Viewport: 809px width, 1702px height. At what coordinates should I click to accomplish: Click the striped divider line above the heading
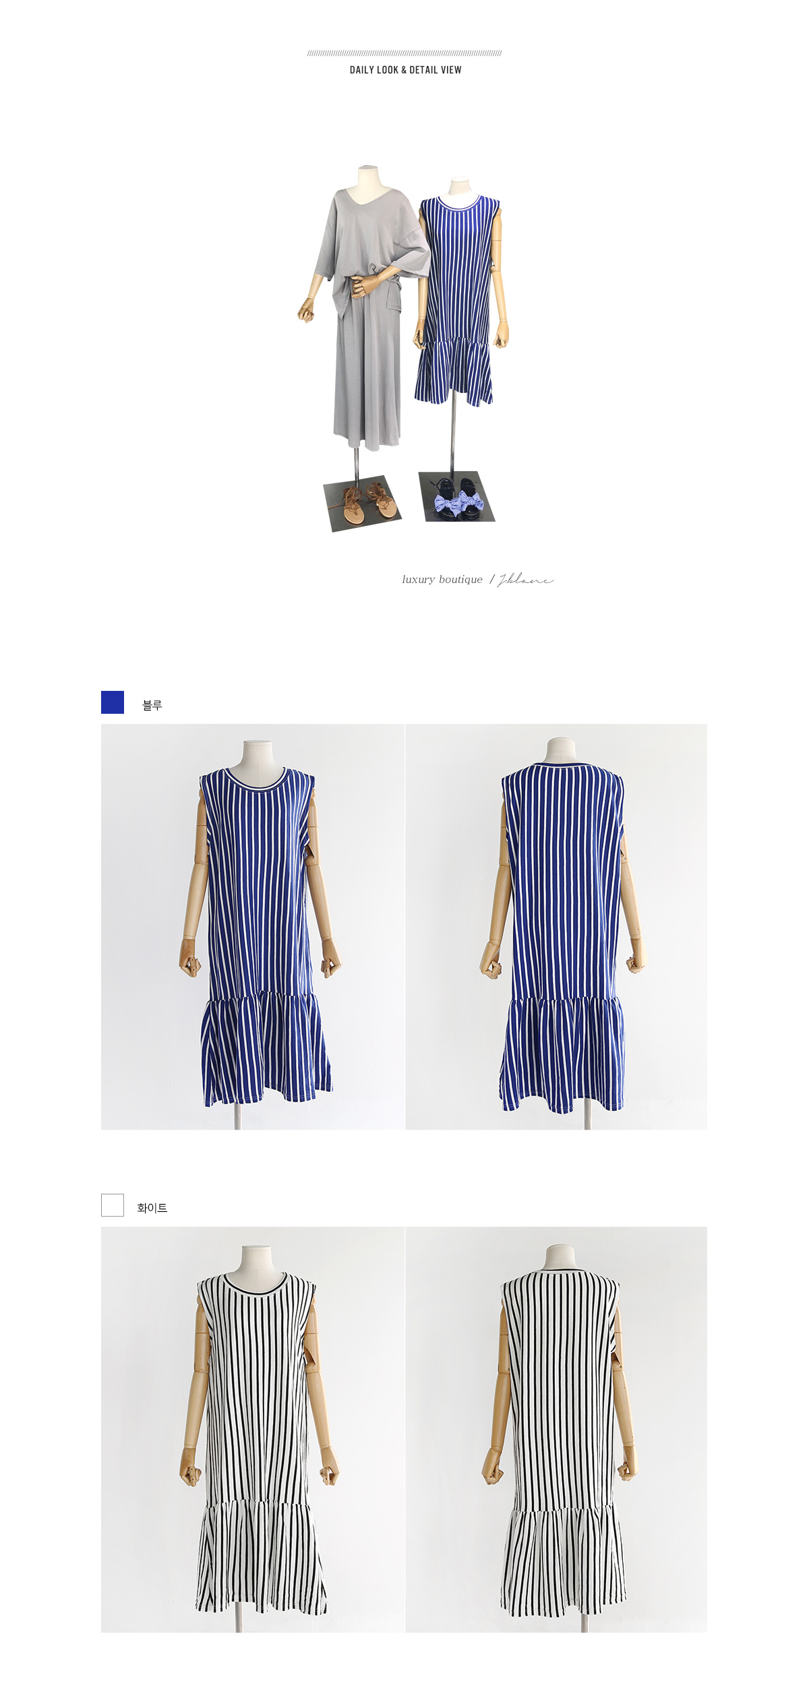(x=404, y=53)
